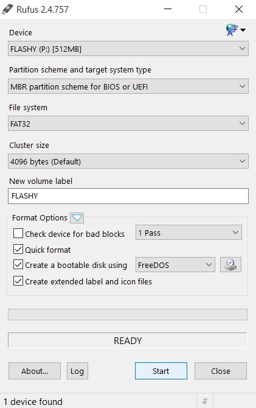Expand the Cluster size dropdown
This screenshot has height=408, width=256.
pyautogui.click(x=128, y=161)
